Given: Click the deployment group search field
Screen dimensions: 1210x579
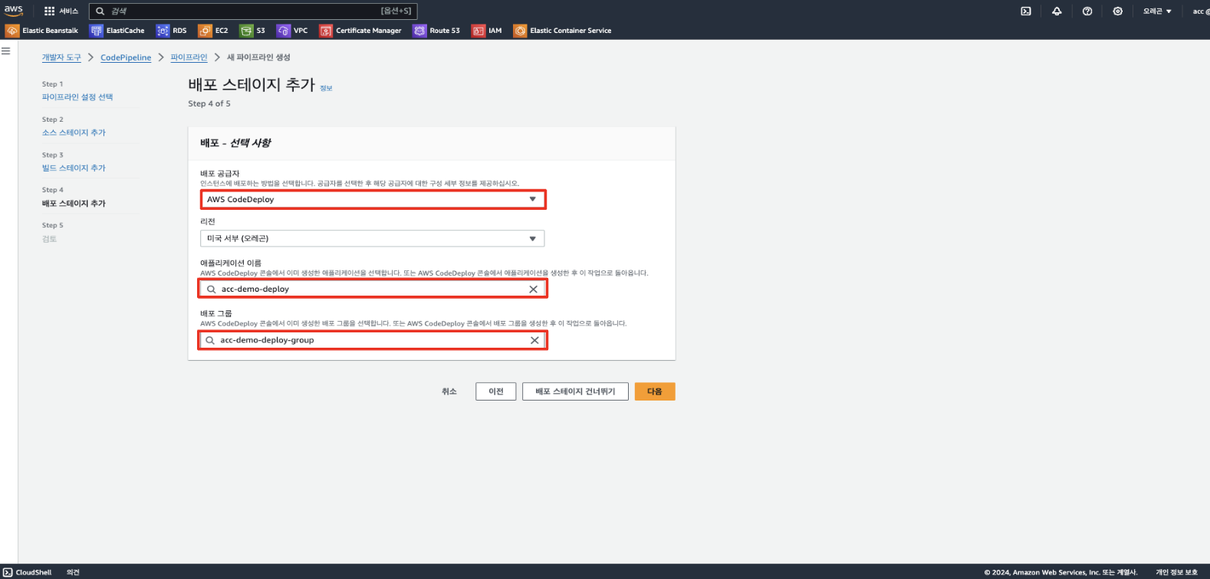Looking at the screenshot, I should [373, 340].
